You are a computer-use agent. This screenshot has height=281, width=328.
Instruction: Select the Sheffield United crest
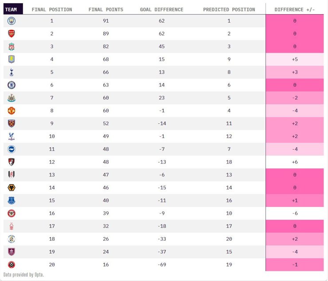click(12, 265)
